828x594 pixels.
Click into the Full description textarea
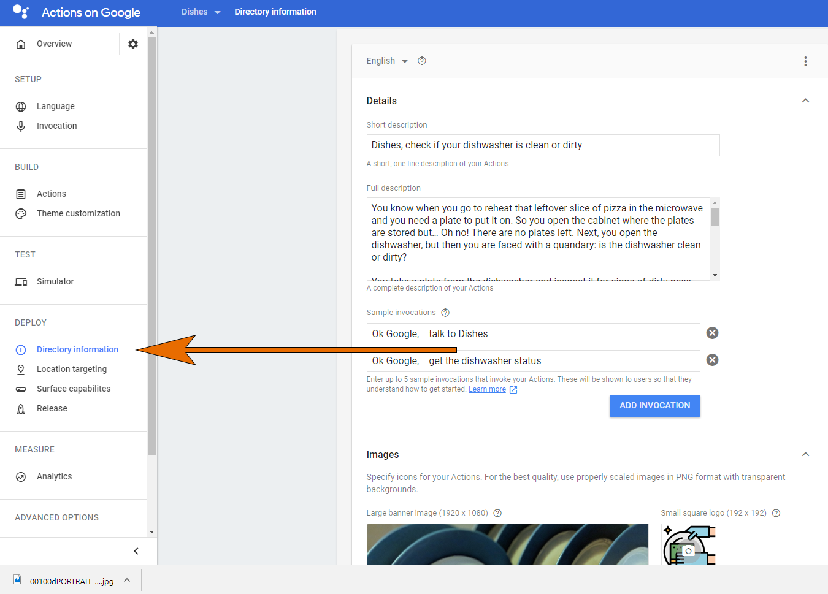tap(539, 239)
